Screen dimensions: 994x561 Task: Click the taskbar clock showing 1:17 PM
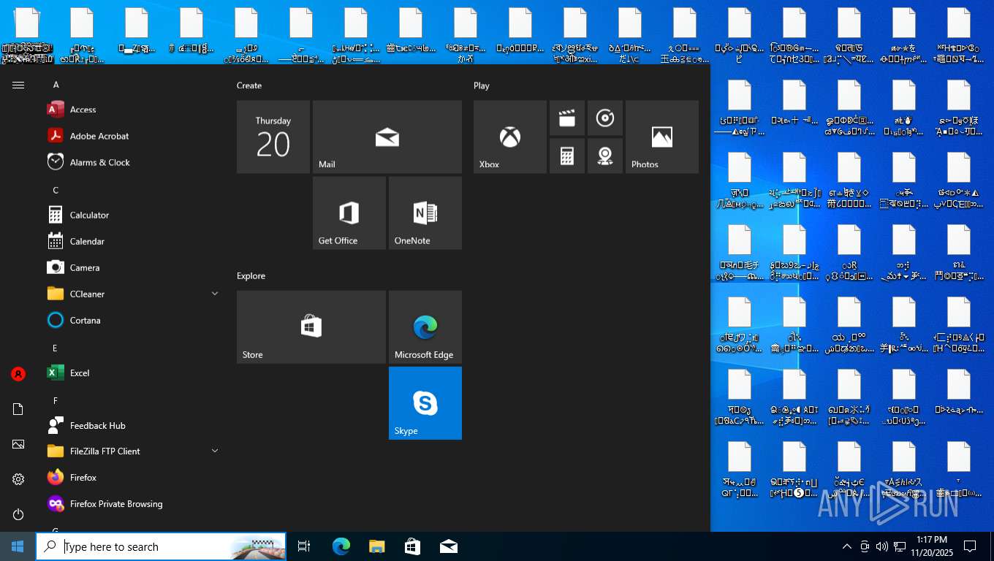click(931, 546)
